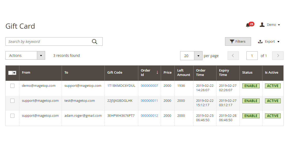The width and height of the screenshot is (289, 155).
Task: Open the Export dropdown menu
Action: [x=269, y=42]
